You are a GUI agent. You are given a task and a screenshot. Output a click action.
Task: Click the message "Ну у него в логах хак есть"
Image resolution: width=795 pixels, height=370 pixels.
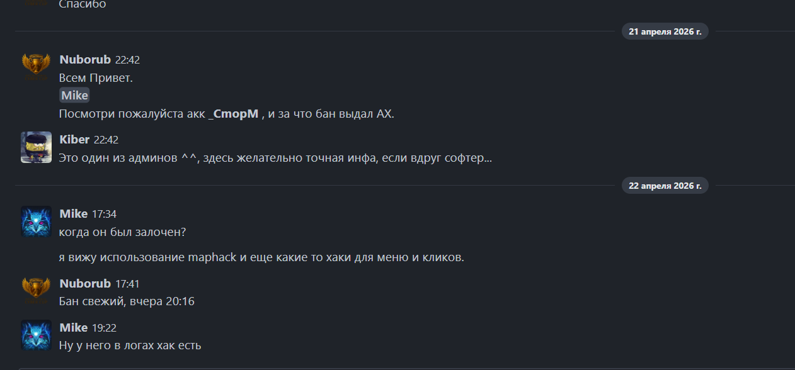coord(130,345)
